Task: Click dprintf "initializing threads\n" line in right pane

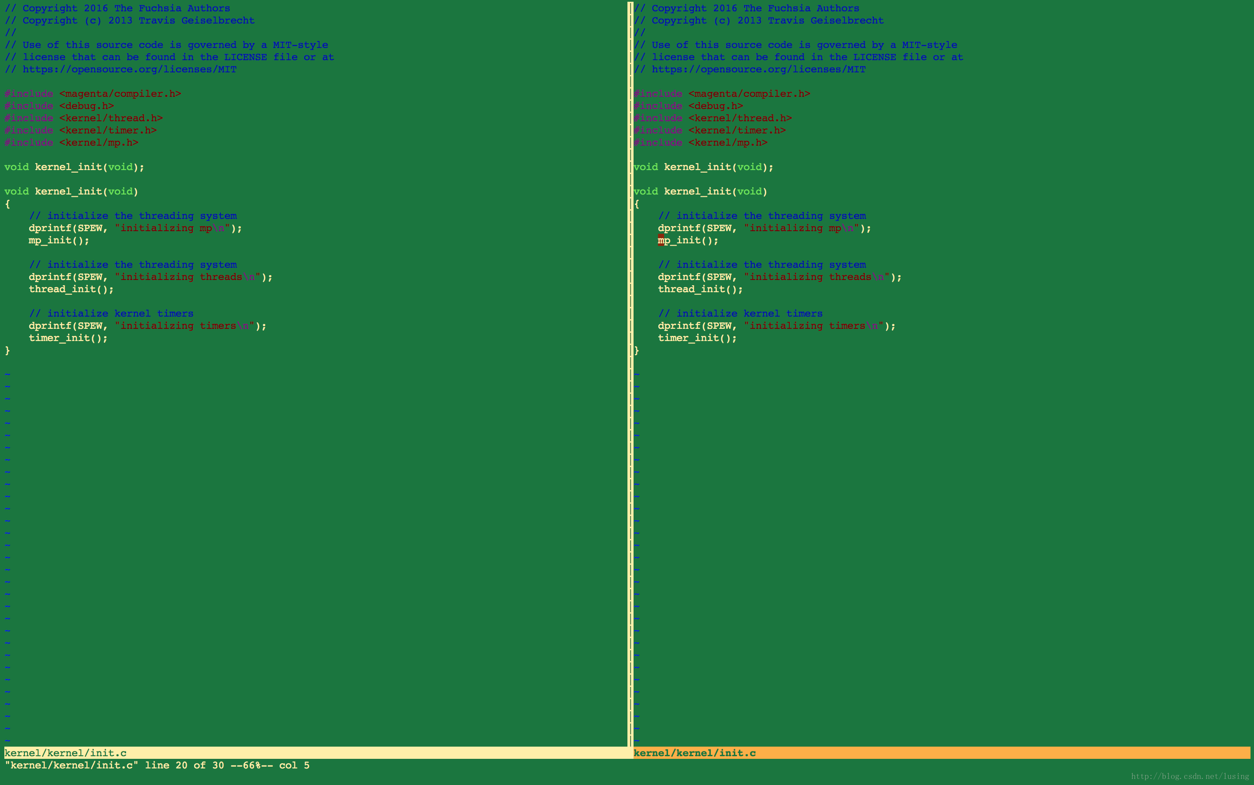Action: [780, 277]
